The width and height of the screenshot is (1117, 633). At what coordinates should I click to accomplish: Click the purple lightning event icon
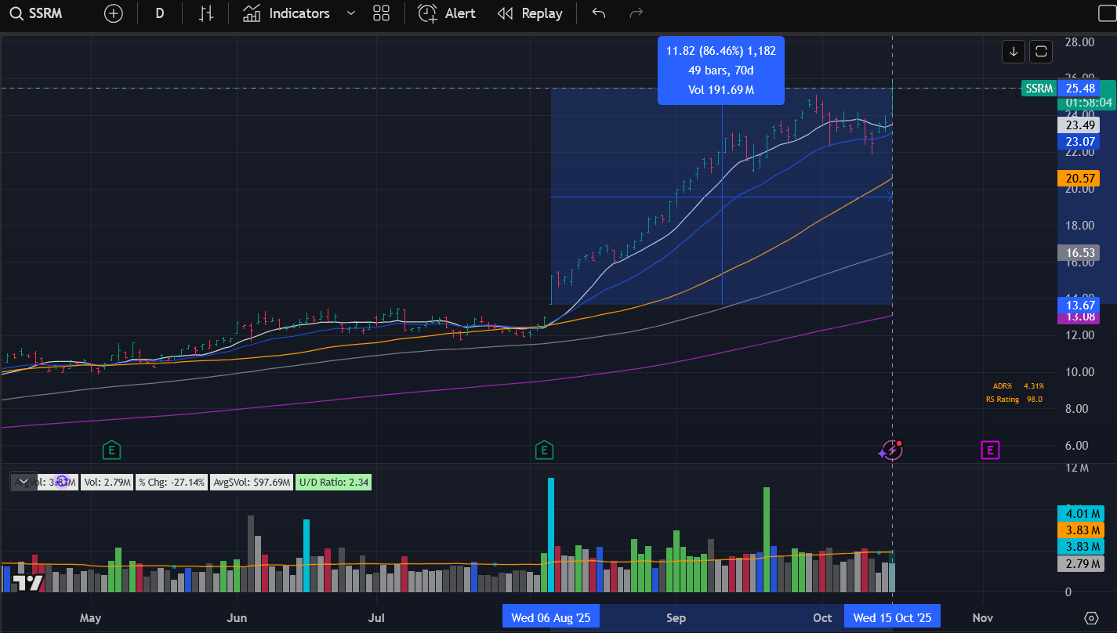tap(890, 450)
